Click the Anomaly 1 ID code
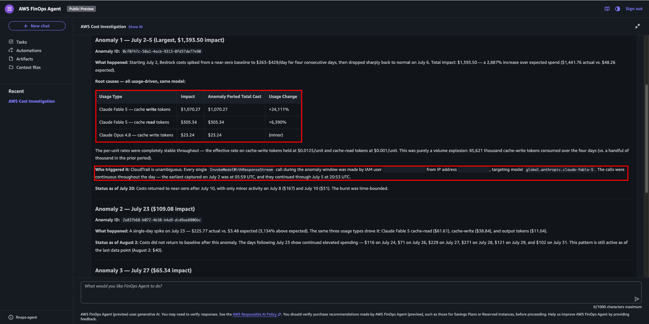This screenshot has height=324, width=649. point(162,51)
